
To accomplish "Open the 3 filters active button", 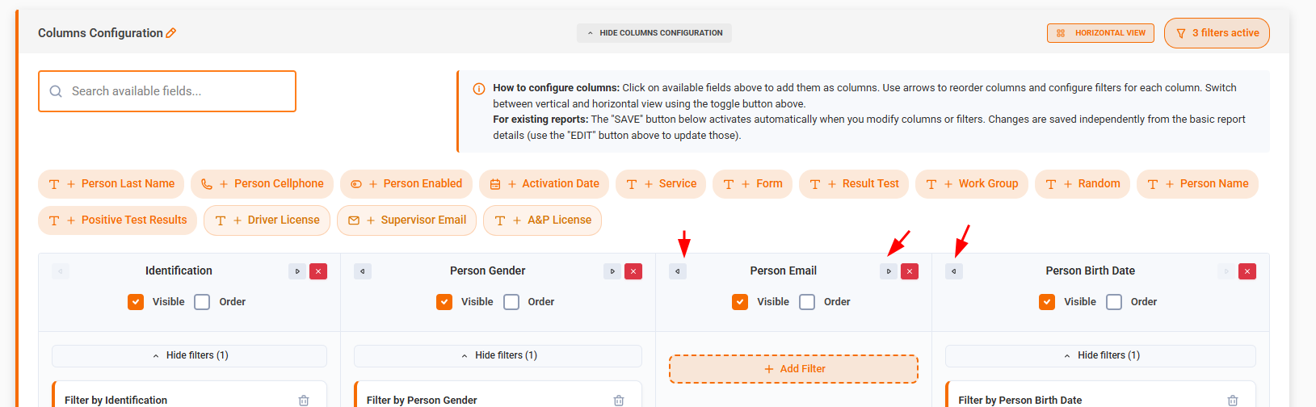I will click(x=1217, y=33).
